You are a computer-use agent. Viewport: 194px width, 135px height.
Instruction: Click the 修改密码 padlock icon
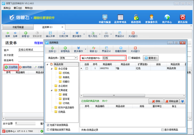pyautogui.click(x=136, y=17)
